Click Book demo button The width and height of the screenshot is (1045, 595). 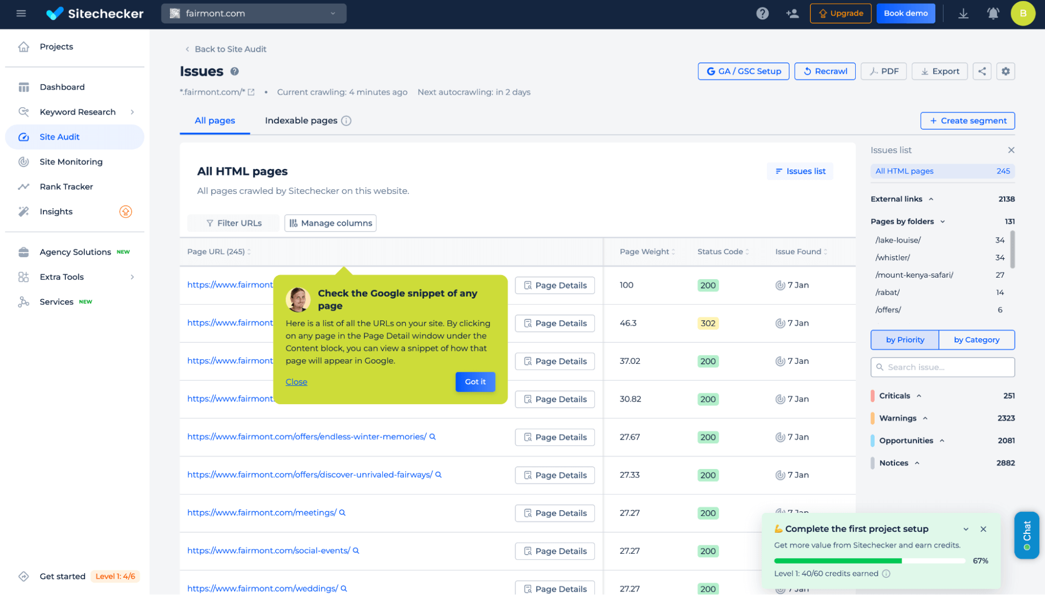[x=905, y=14]
